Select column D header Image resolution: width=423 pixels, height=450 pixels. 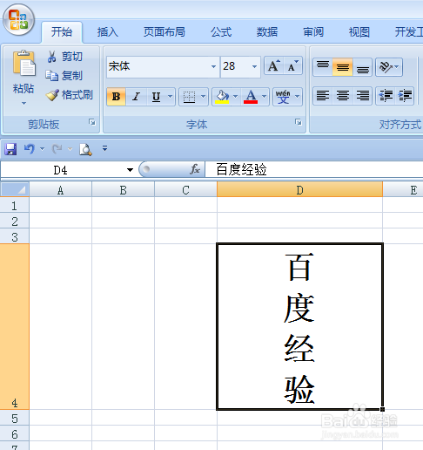pos(299,189)
